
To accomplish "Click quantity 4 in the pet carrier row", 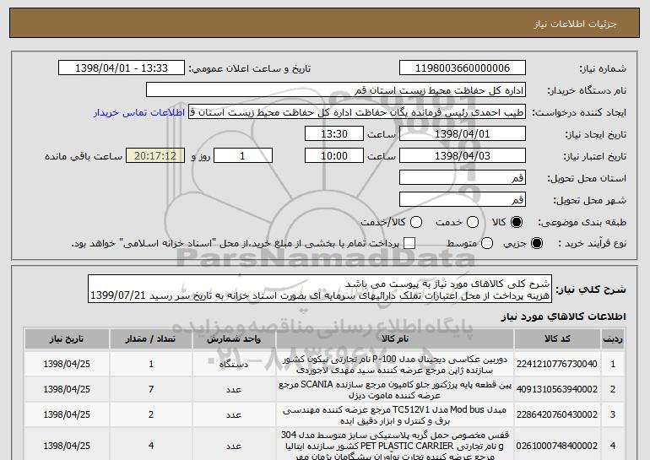I will pos(151,446).
